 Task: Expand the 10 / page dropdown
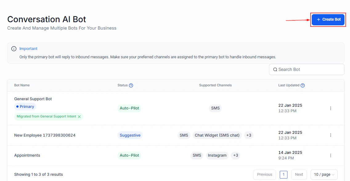pyautogui.click(x=324, y=175)
